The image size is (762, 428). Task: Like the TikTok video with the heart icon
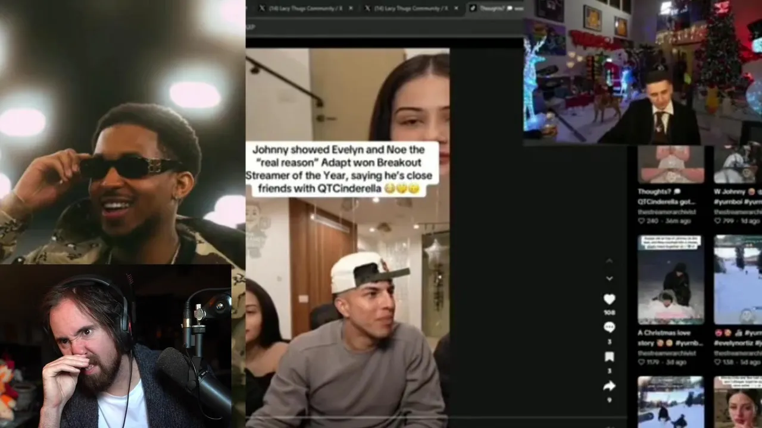click(609, 299)
